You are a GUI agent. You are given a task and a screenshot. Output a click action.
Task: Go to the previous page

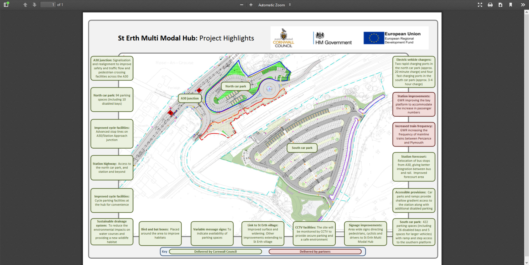[x=25, y=5]
